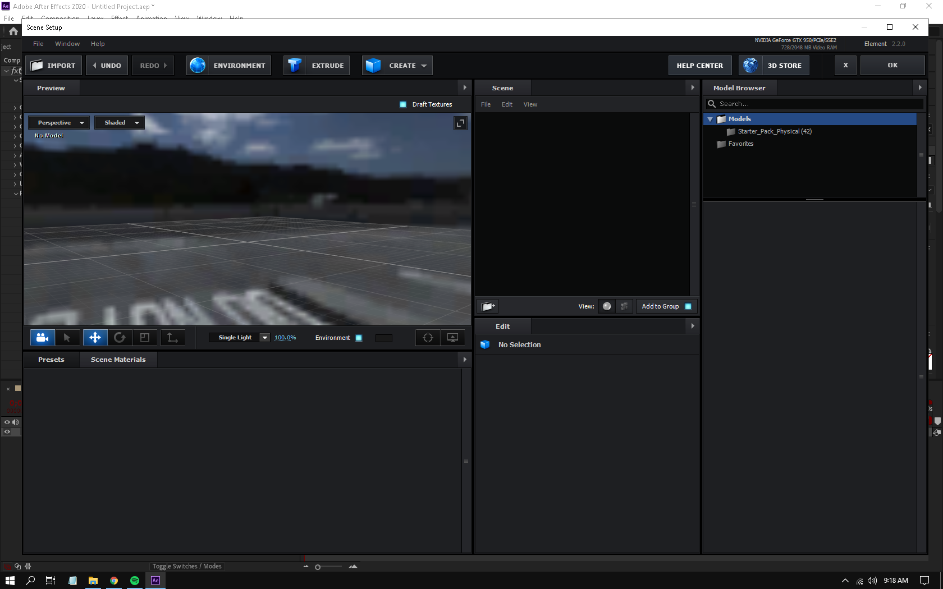Enable the Draft Textures checkbox
943x589 pixels.
(402, 104)
